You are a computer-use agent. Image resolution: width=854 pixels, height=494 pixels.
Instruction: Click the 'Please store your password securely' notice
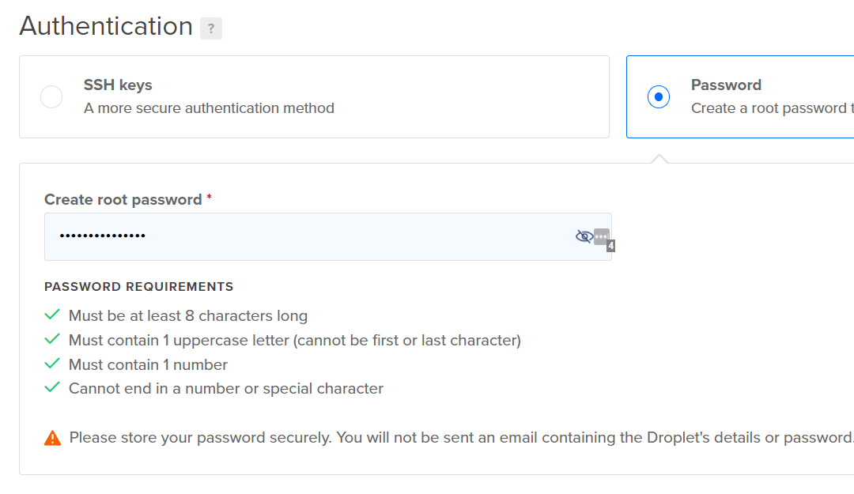[459, 438]
